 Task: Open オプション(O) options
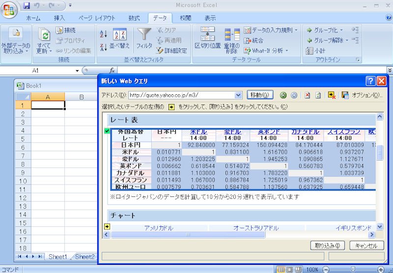click(x=367, y=95)
